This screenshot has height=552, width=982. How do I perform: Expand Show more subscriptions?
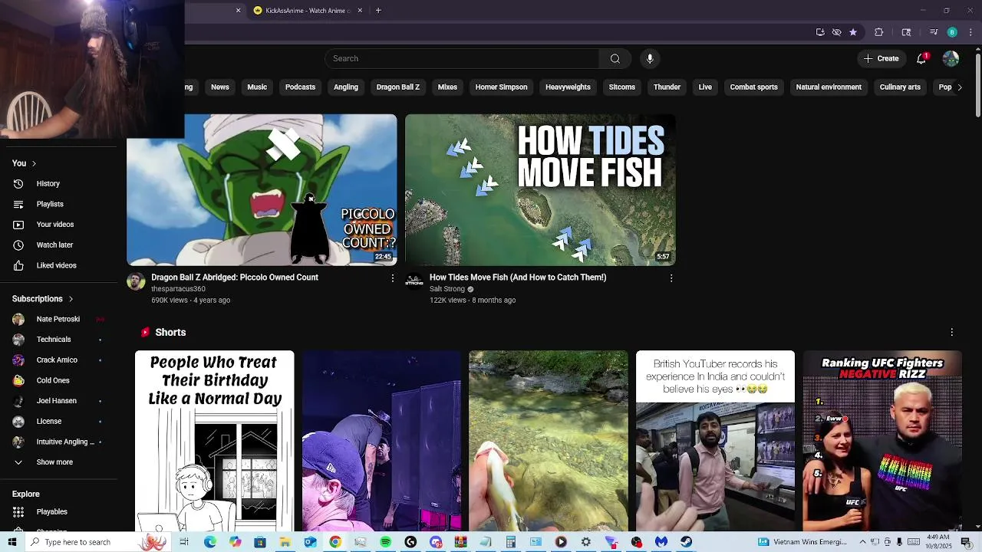click(59, 462)
